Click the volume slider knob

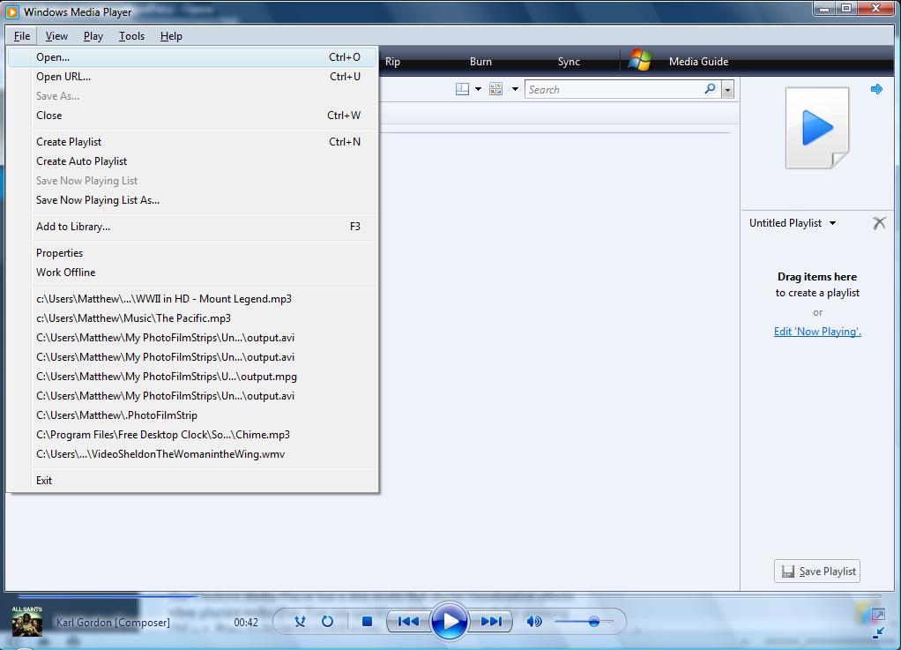[594, 621]
